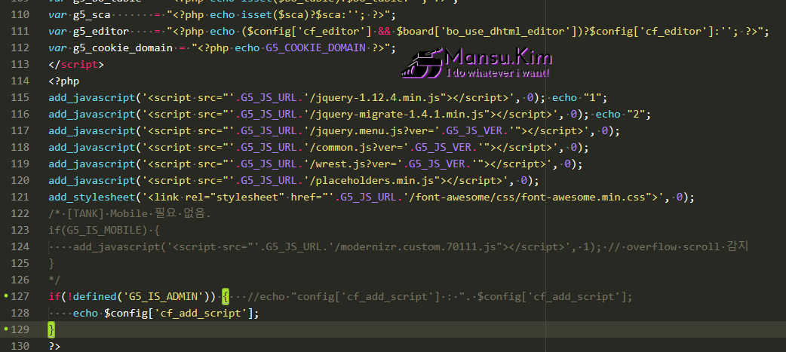This screenshot has height=352, width=786.
Task: Click line number 130 in the gutter
Action: [x=20, y=346]
